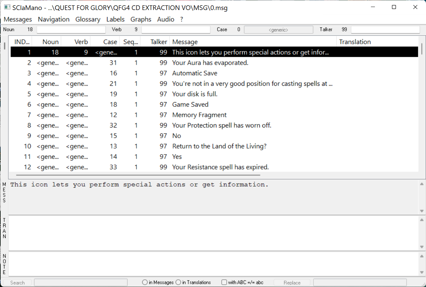426x287 pixels.
Task: Click the message list vertical scrollbar
Action: click(x=422, y=49)
